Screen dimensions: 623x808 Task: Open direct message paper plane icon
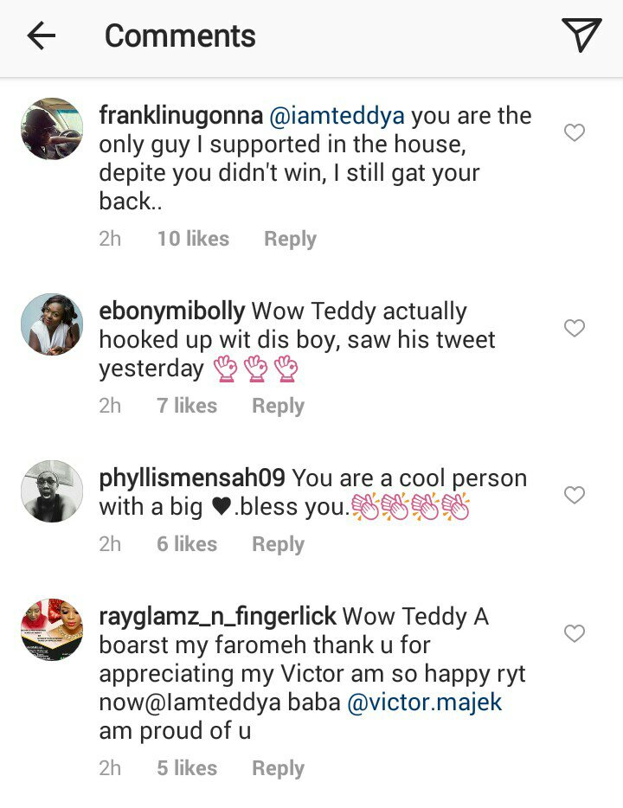(x=581, y=35)
